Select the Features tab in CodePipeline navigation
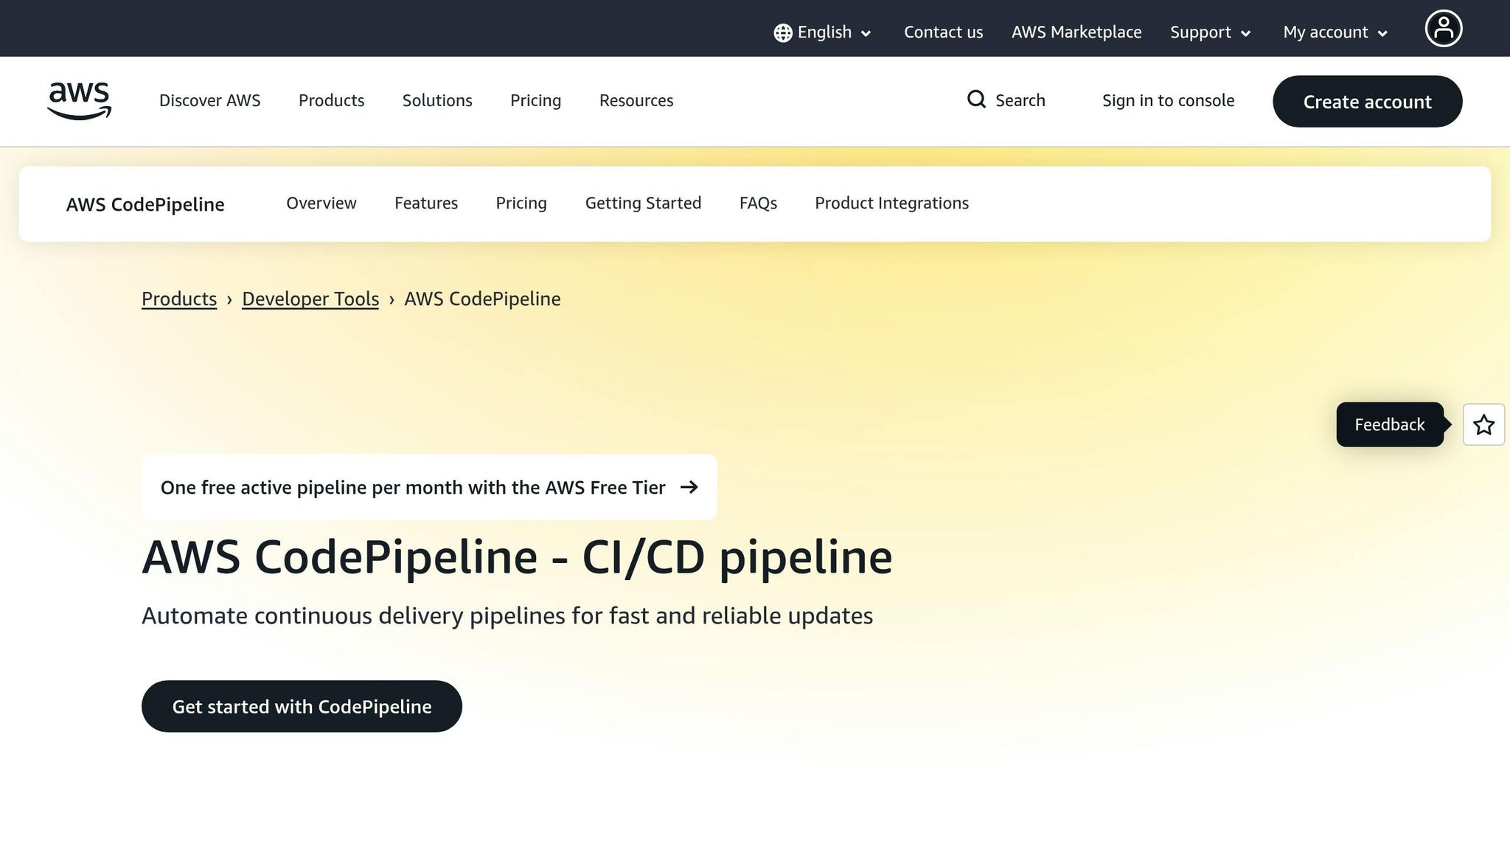This screenshot has height=849, width=1510. point(426,203)
